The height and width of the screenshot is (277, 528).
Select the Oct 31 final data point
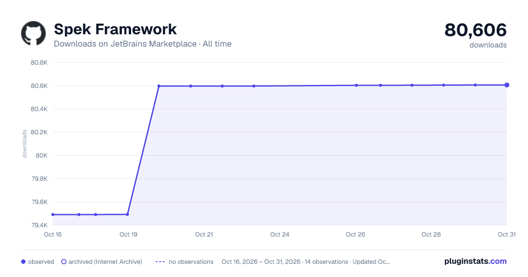click(x=507, y=85)
